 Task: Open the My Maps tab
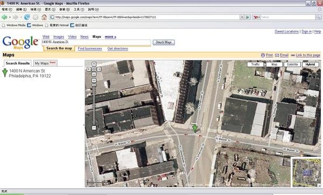click(45, 63)
